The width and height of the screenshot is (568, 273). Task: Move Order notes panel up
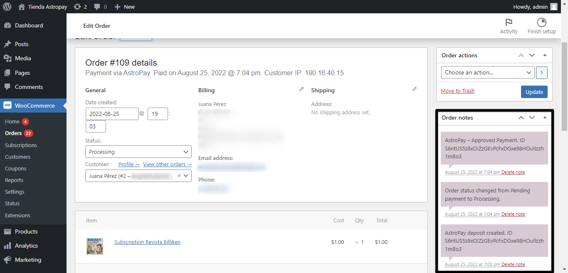point(521,118)
